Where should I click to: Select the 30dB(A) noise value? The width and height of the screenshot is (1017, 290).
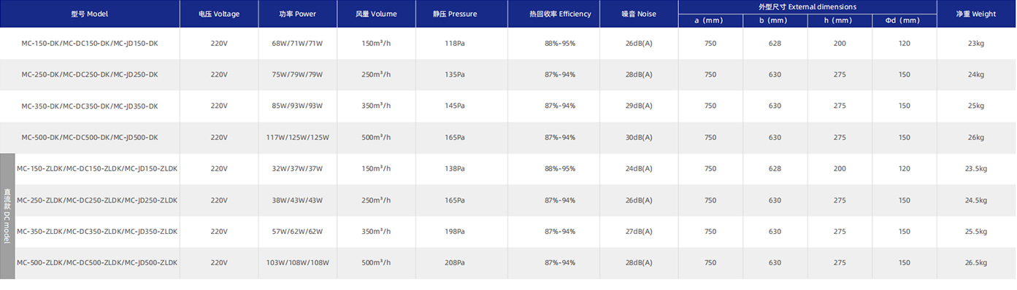[x=639, y=137]
